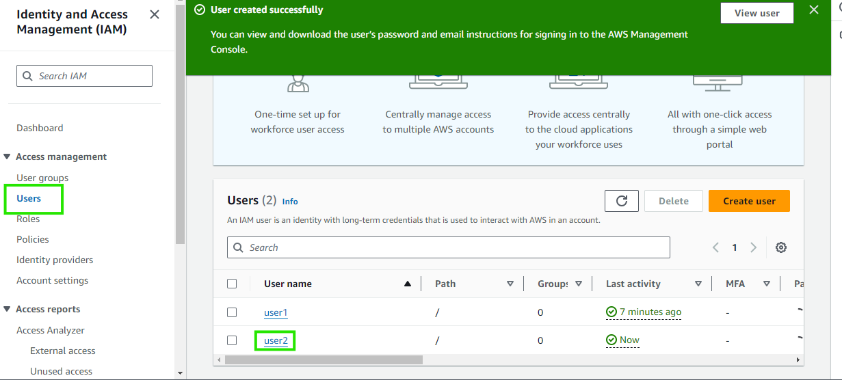This screenshot has width=842, height=380.
Task: Click the refresh users list icon button
Action: [x=622, y=201]
